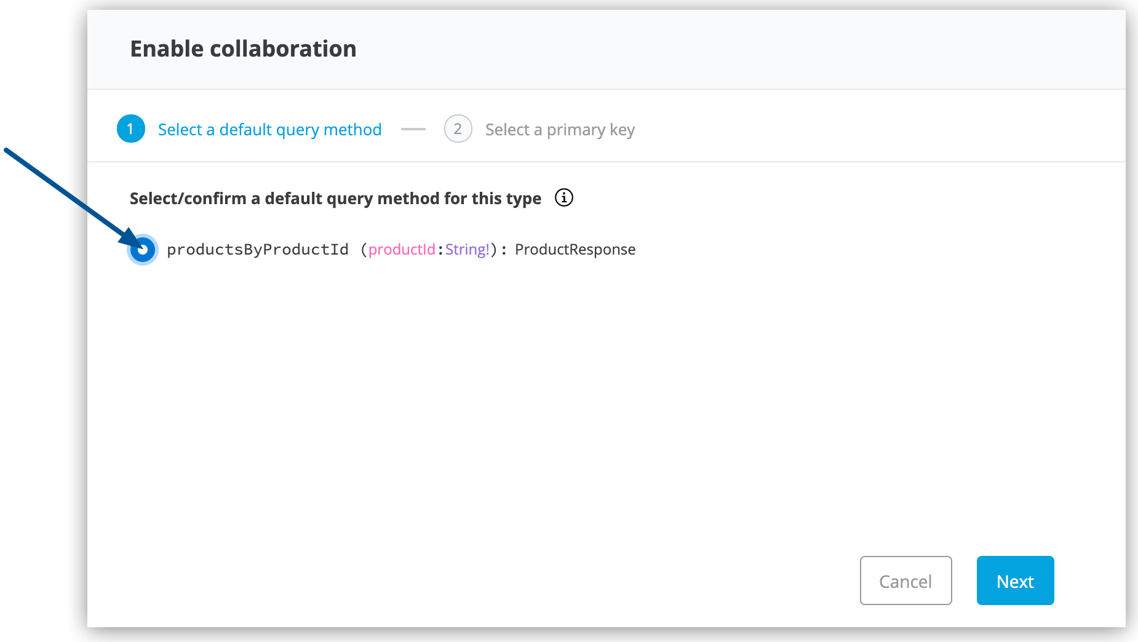Click the productsByProductId method name
The image size is (1138, 642).
(258, 250)
